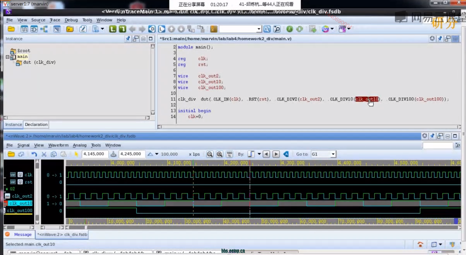The width and height of the screenshot is (466, 255).
Task: Select $root in the Instance tree
Action: (x=24, y=51)
